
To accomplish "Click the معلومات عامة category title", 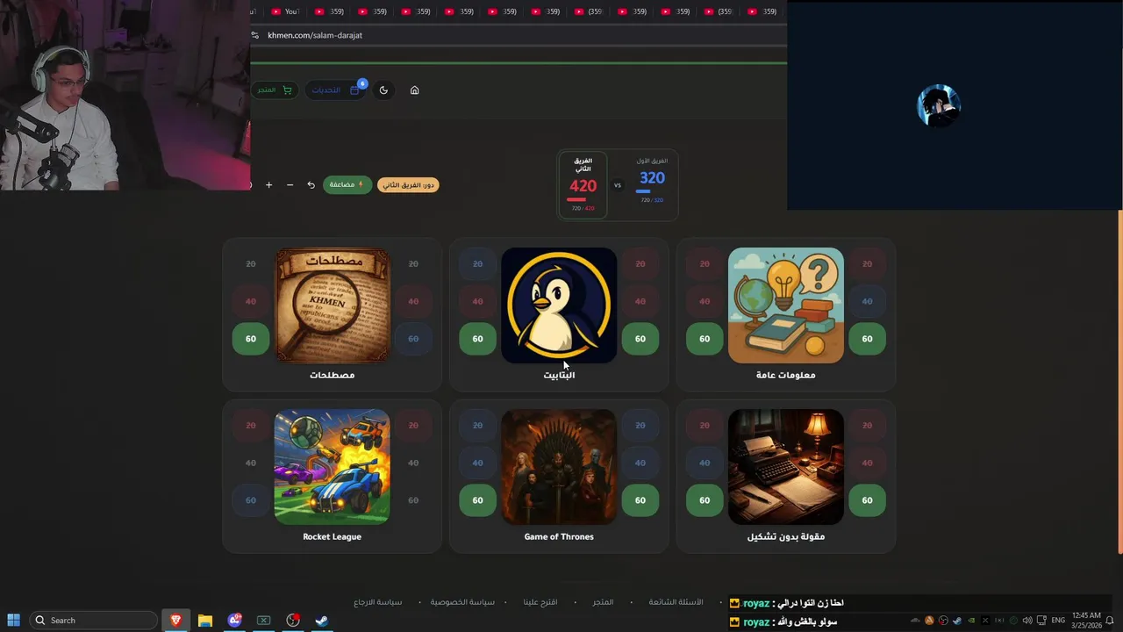I will pyautogui.click(x=785, y=375).
